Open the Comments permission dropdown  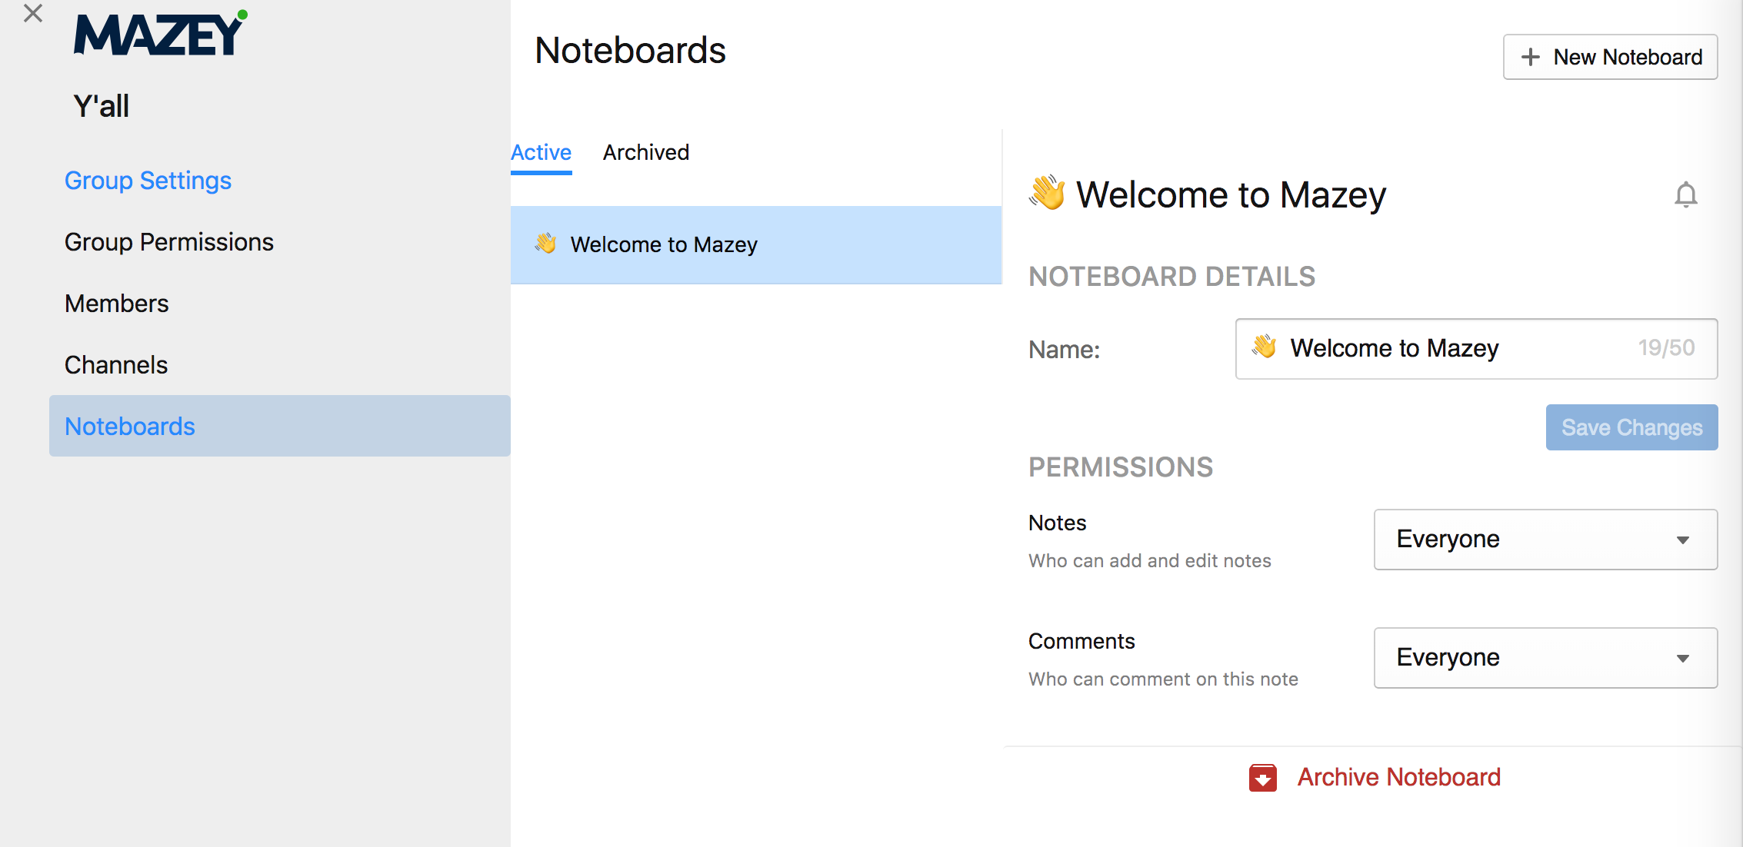pos(1545,658)
